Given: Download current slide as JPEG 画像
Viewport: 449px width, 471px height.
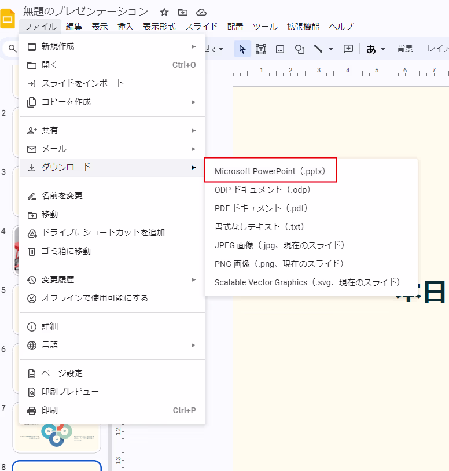Looking at the screenshot, I should 311,245.
